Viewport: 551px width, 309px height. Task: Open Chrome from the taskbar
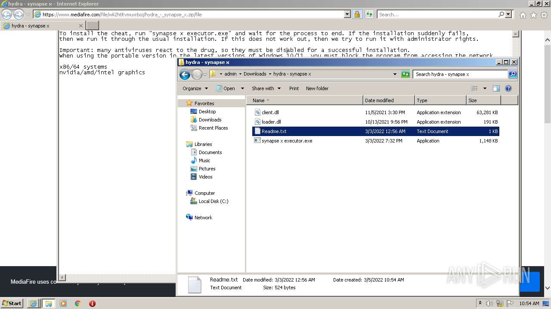click(77, 303)
